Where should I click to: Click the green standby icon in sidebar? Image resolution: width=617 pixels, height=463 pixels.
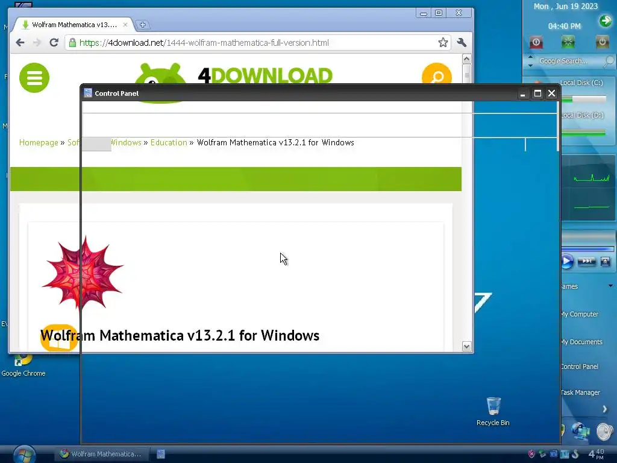pos(568,42)
